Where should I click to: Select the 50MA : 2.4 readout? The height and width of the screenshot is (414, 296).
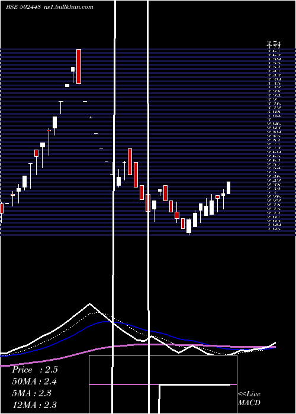[x=34, y=381]
